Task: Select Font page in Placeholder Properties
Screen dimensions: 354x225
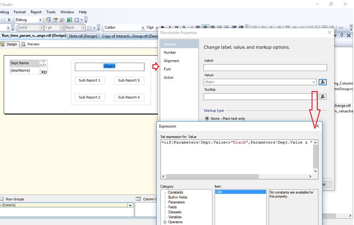Action: point(167,69)
